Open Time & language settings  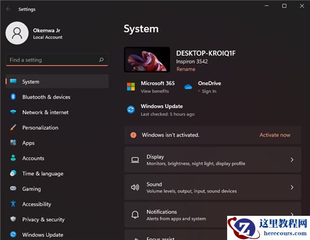pyautogui.click(x=57, y=173)
